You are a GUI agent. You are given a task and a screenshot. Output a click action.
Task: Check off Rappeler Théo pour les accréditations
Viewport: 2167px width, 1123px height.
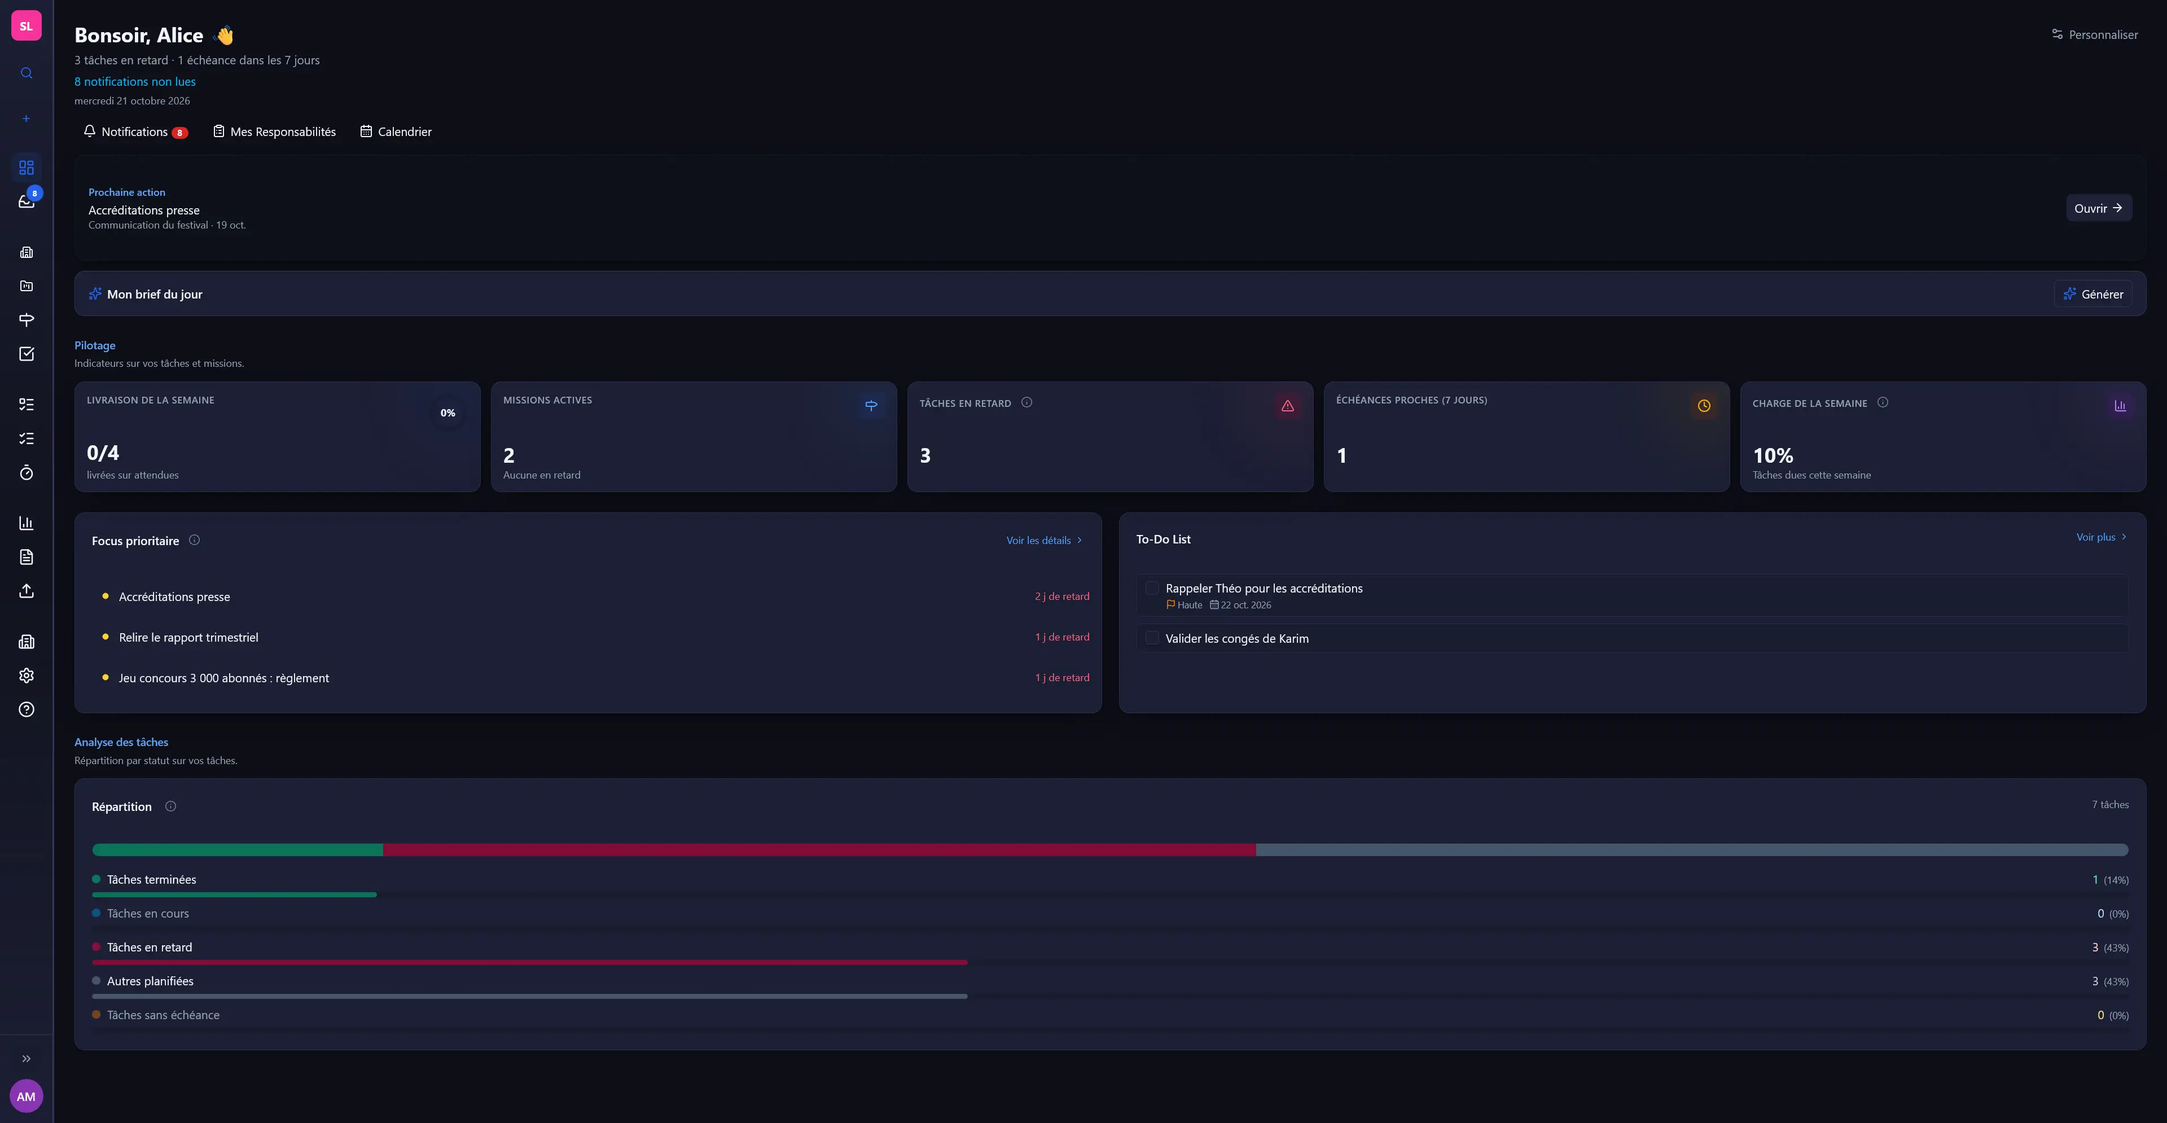[1152, 588]
